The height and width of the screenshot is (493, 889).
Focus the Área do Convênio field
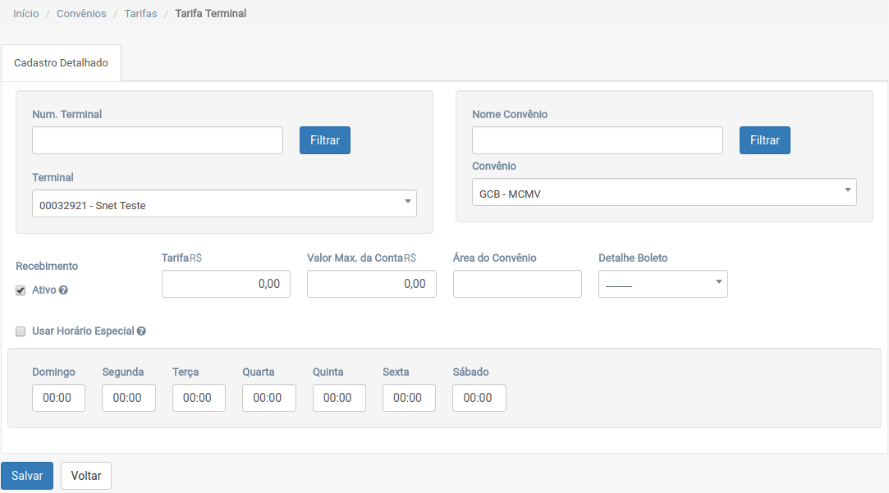coord(517,284)
